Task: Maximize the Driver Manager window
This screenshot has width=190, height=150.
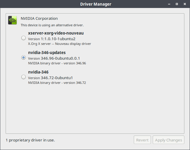Action: click(x=177, y=4)
